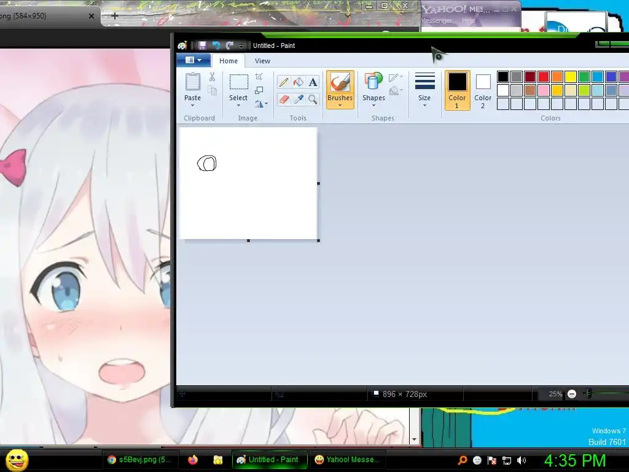Switch to Yahoo! Messenger taskbar button
629x472 pixels.
348,460
